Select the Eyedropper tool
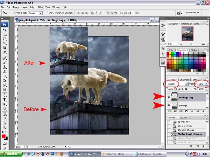Image resolution: width=210 pixels, height=157 pixels. point(5,119)
